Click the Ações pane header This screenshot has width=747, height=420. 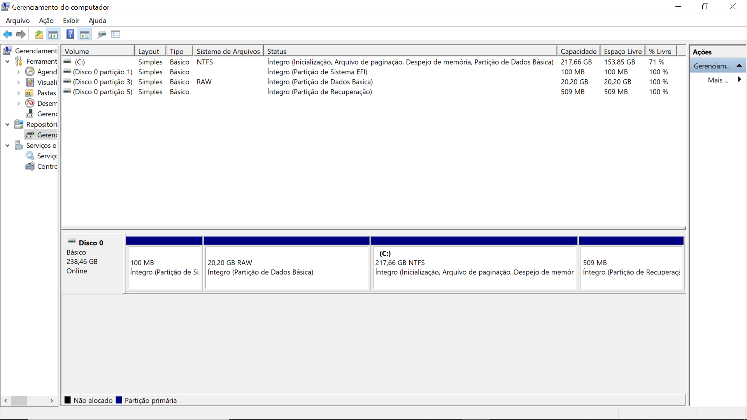click(718, 52)
